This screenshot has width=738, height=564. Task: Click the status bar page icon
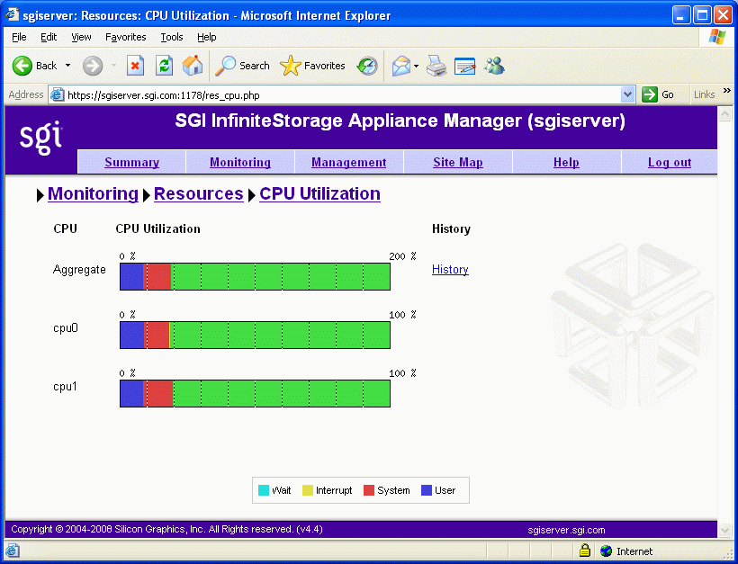[13, 551]
